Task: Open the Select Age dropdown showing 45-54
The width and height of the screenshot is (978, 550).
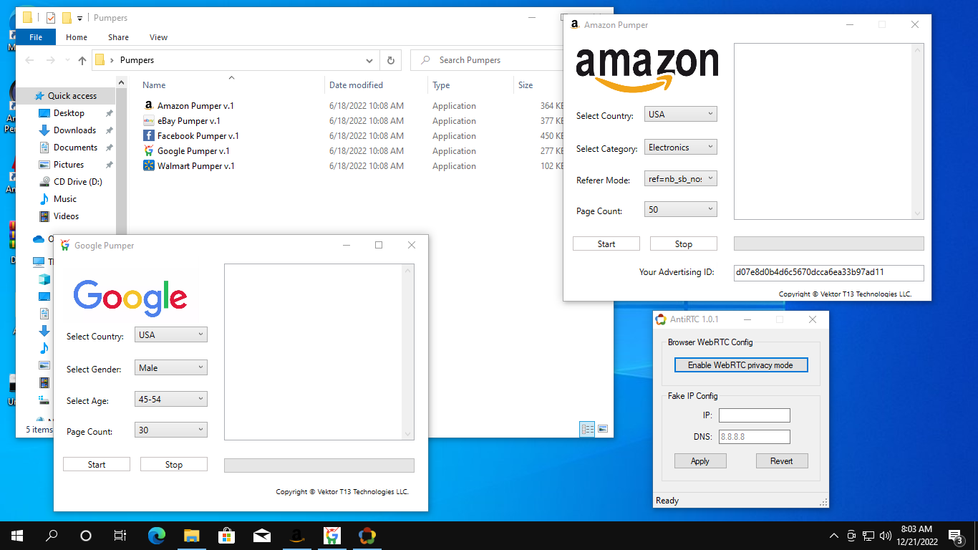Action: 171,399
